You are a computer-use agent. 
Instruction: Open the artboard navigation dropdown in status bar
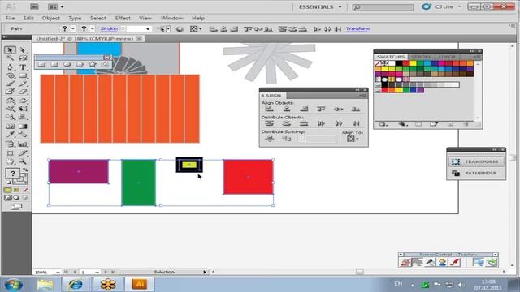[x=97, y=273]
